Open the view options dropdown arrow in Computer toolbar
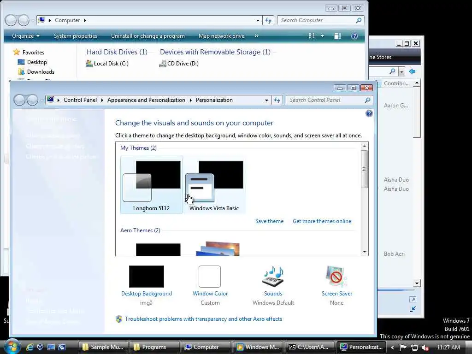 pos(322,36)
